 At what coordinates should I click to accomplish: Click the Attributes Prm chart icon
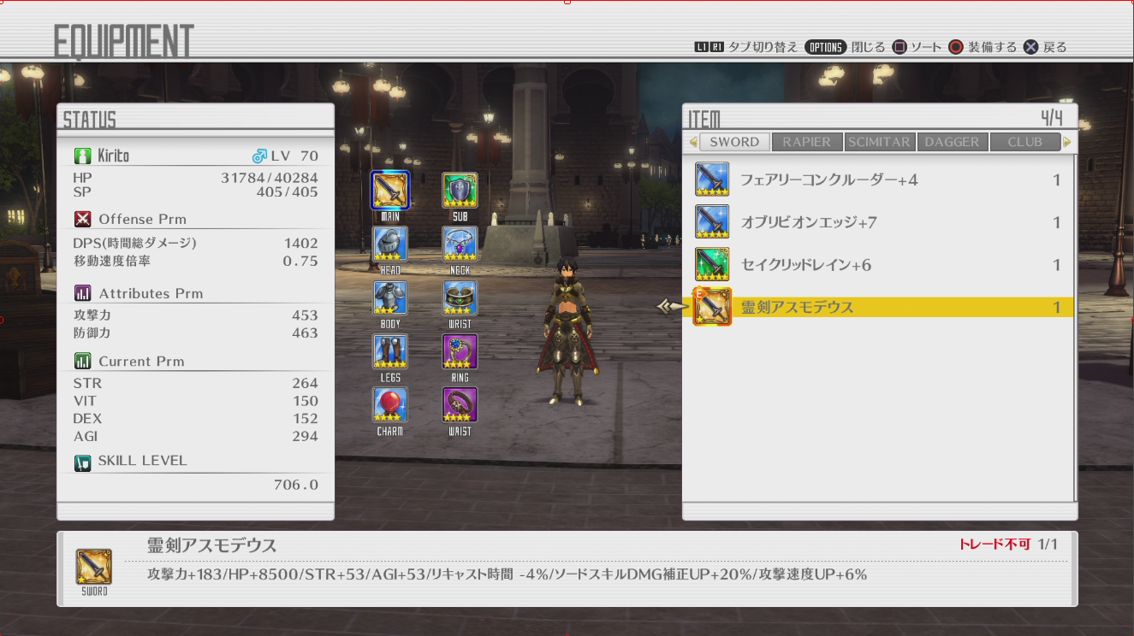(x=82, y=293)
